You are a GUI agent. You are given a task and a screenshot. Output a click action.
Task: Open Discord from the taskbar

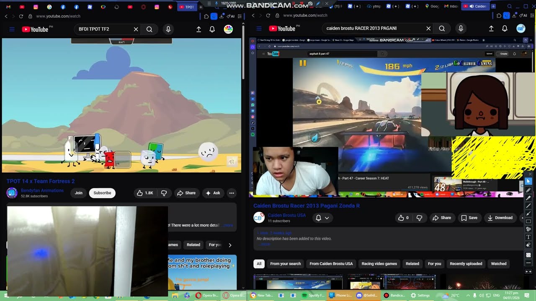click(x=367, y=295)
